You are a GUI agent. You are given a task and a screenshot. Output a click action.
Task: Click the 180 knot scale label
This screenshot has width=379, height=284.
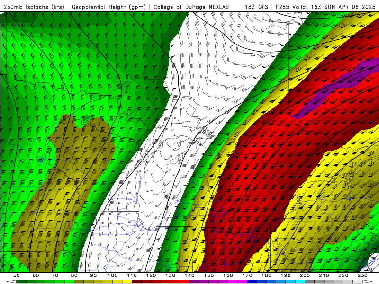[x=266, y=275]
